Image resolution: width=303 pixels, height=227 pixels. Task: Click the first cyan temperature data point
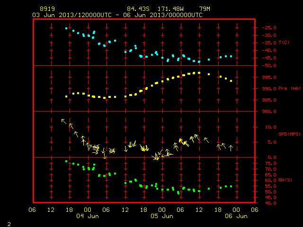pos(66,28)
